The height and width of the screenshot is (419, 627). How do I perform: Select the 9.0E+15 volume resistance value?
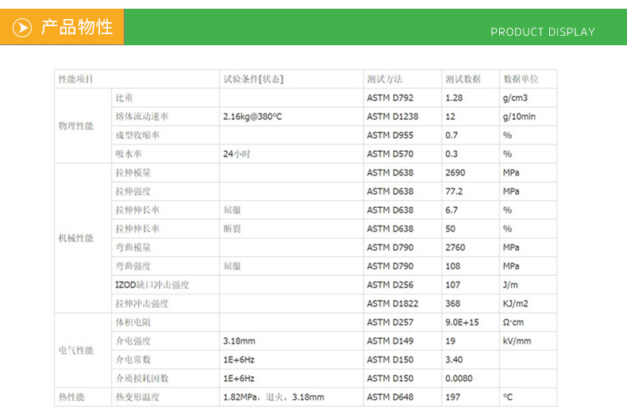point(462,322)
